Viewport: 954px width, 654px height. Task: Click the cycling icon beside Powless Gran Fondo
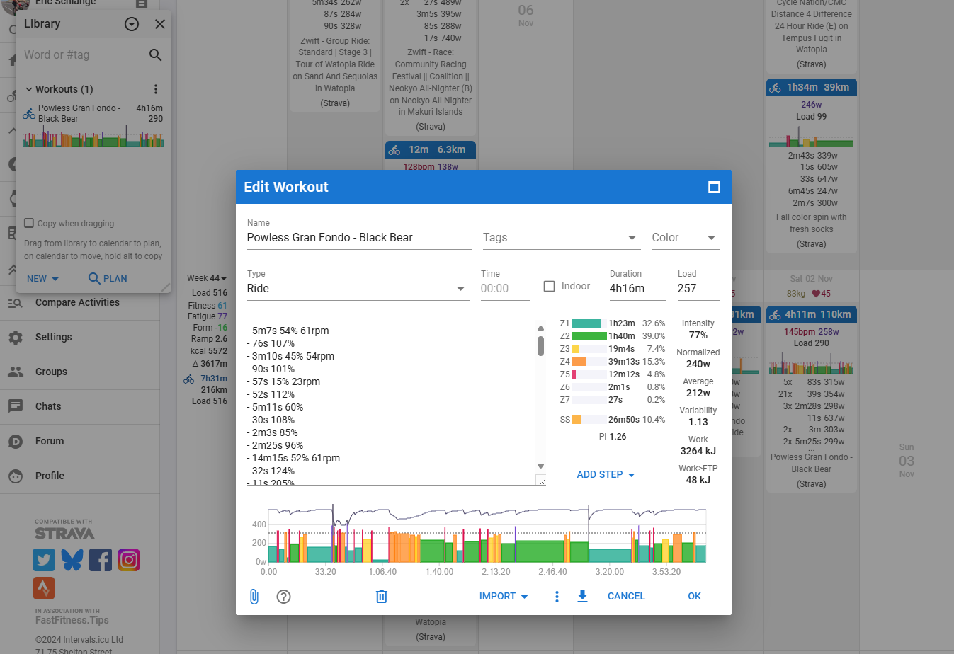click(x=28, y=112)
